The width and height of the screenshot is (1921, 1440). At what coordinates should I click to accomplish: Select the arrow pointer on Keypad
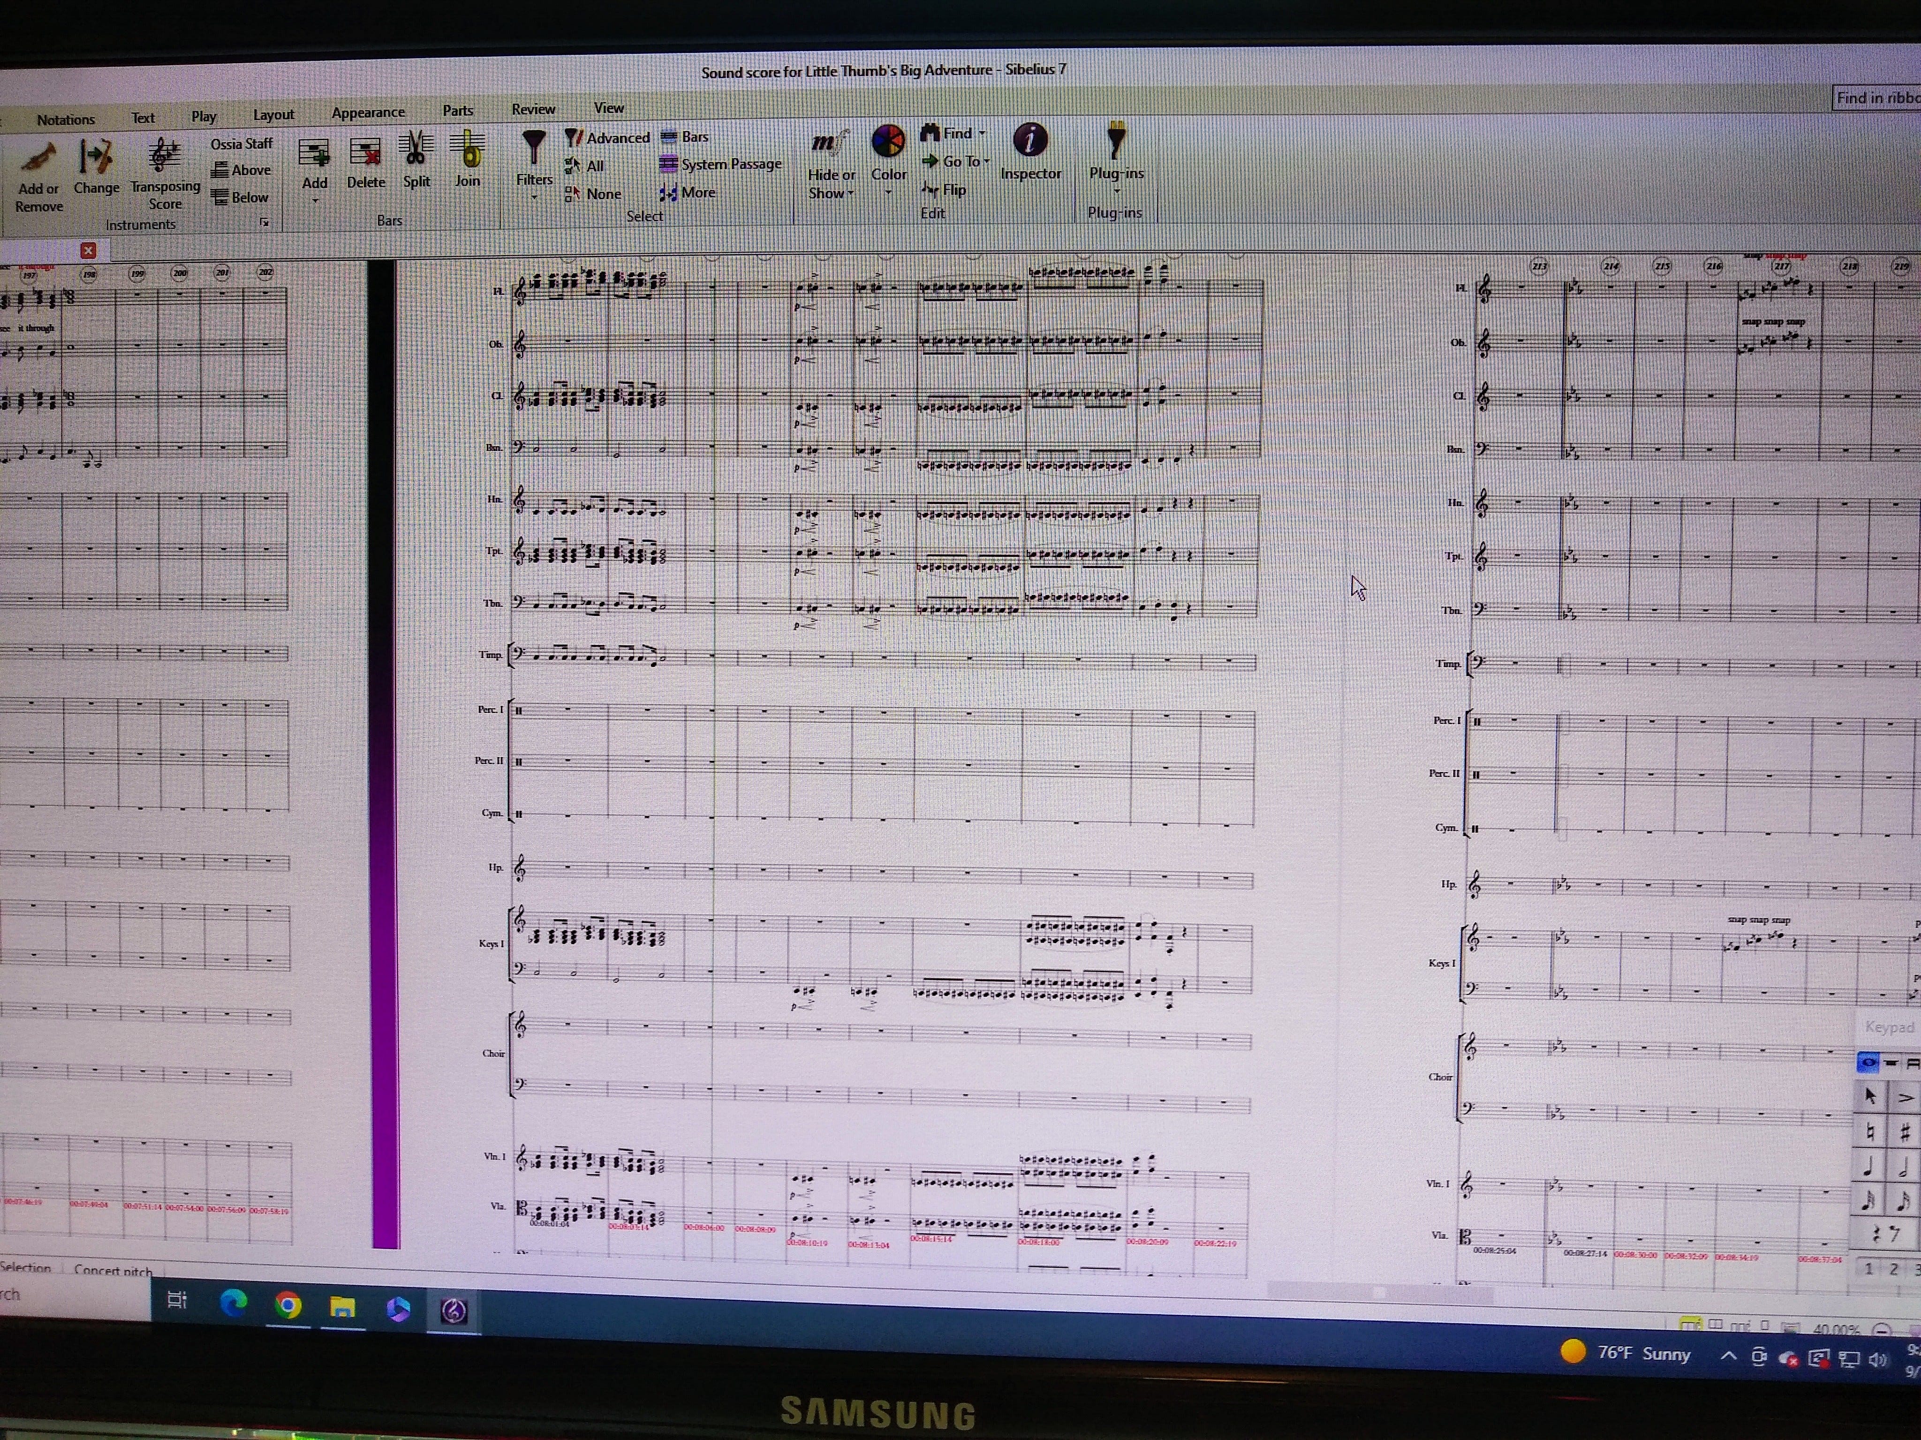coord(1870,1096)
